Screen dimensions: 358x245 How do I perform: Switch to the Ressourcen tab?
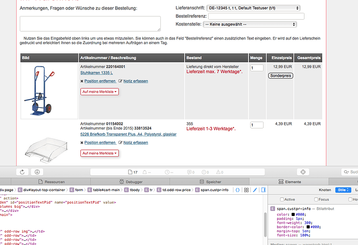pos(54,182)
